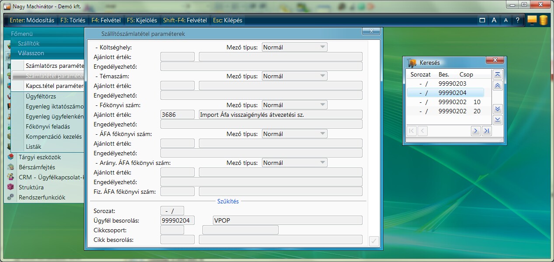Image resolution: width=554 pixels, height=262 pixels.
Task: Click the large A font-size icon
Action: tap(494, 20)
